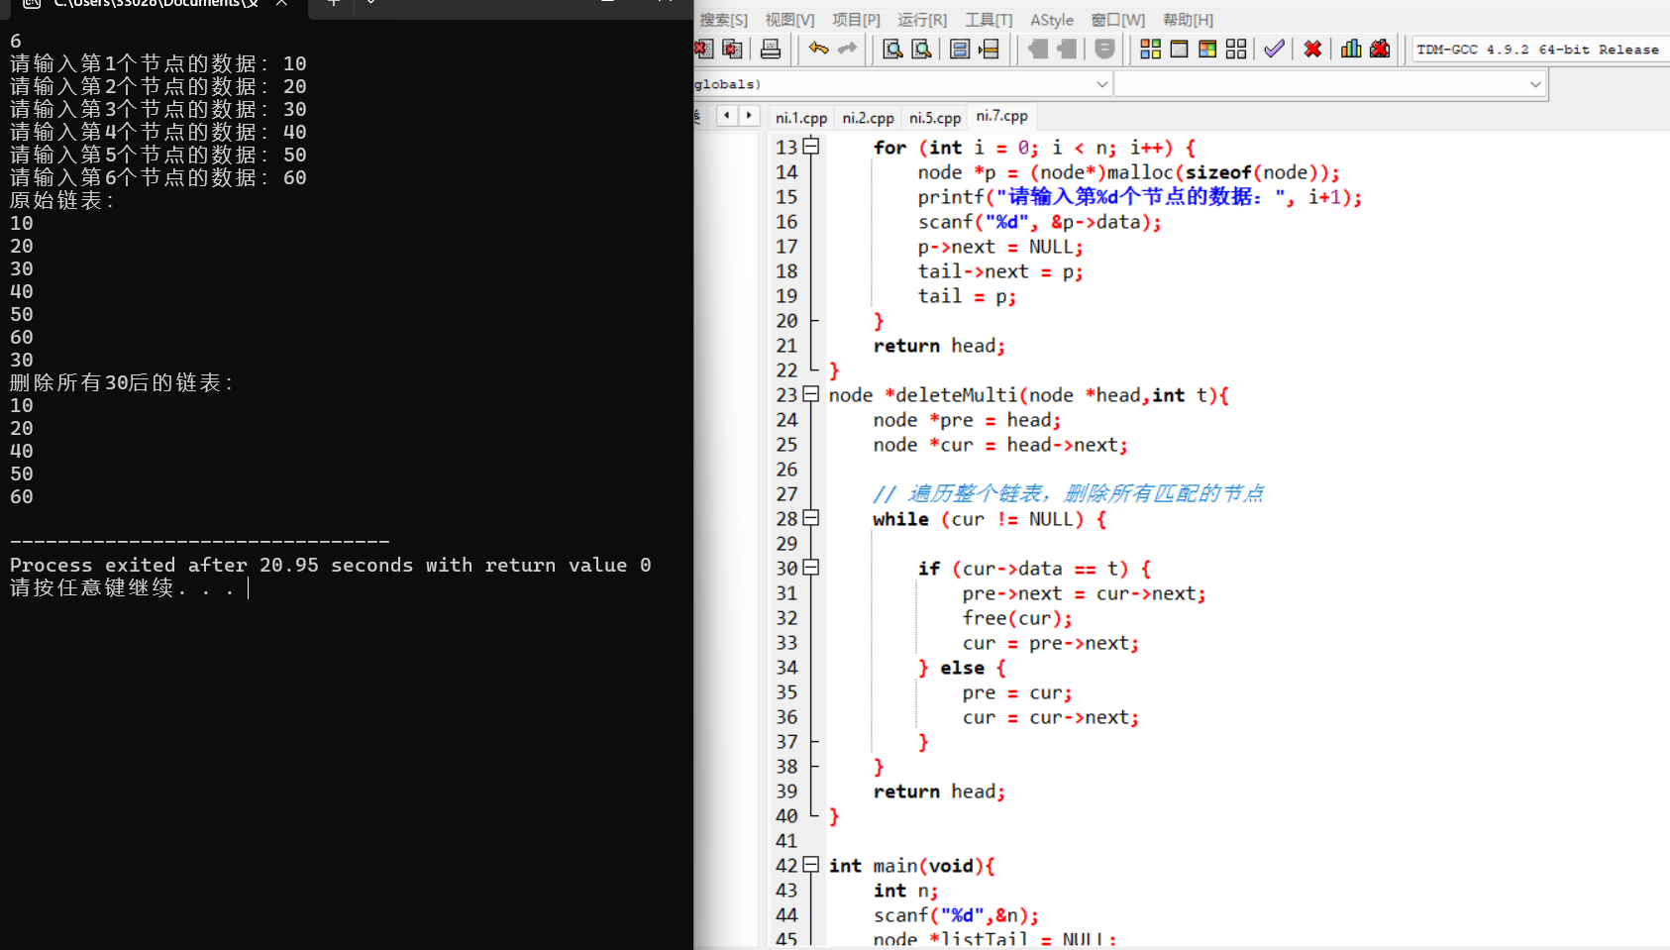Click the console prompt for node 6 data

point(157,177)
